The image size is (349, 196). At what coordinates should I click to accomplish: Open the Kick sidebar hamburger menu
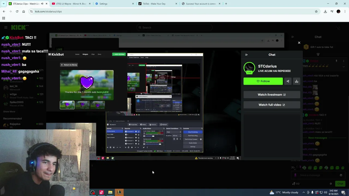point(6,27)
